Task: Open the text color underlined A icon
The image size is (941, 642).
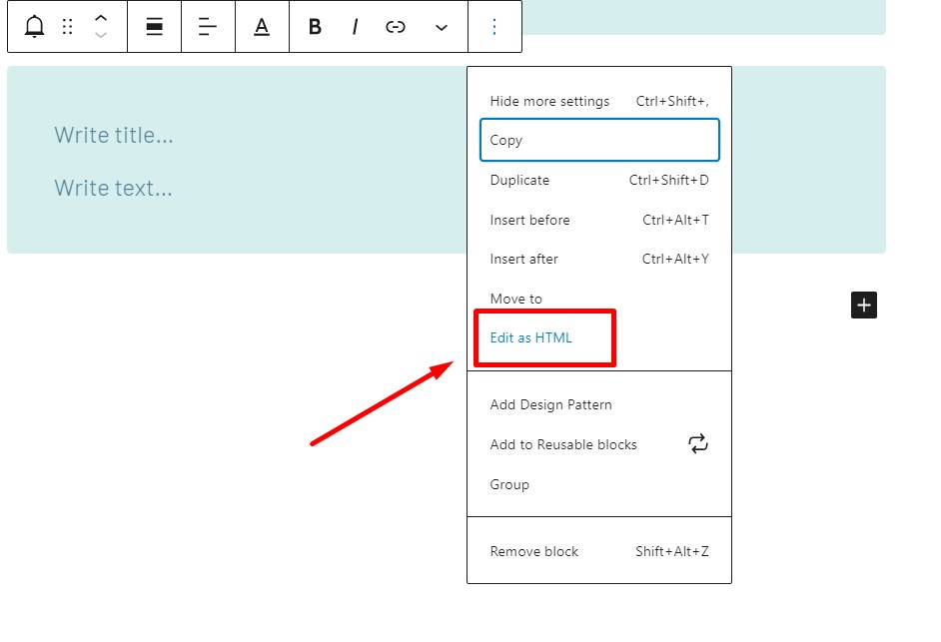Action: [x=262, y=26]
